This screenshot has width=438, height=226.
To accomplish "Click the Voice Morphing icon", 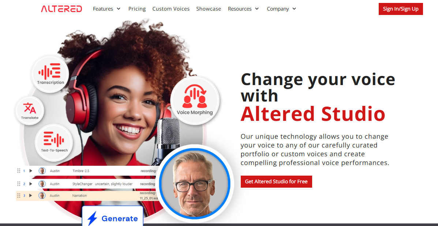I will coord(195,96).
